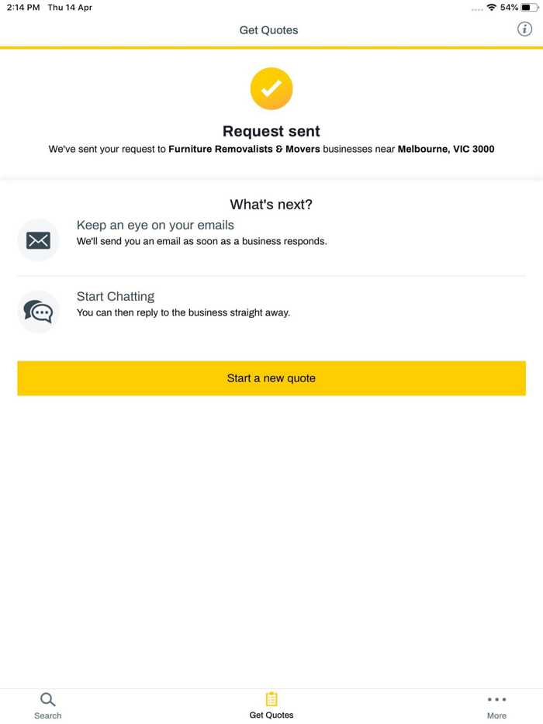Image resolution: width=543 pixels, height=724 pixels.
Task: Tap the bold Melbourne, VIC 3000 text
Action: 446,149
